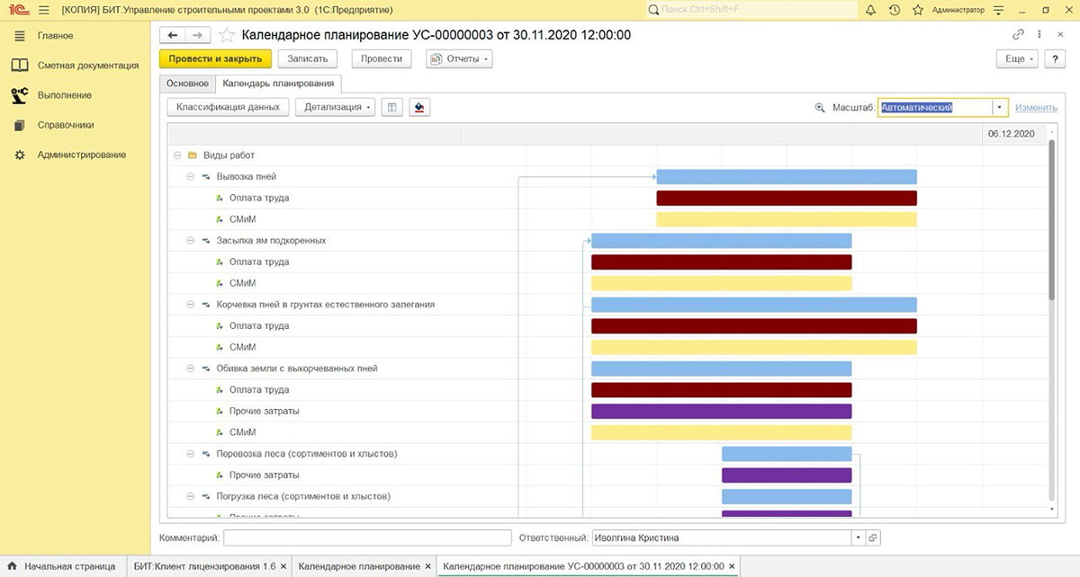This screenshot has height=577, width=1080.
Task: Open the color fill settings icon
Action: pyautogui.click(x=418, y=107)
